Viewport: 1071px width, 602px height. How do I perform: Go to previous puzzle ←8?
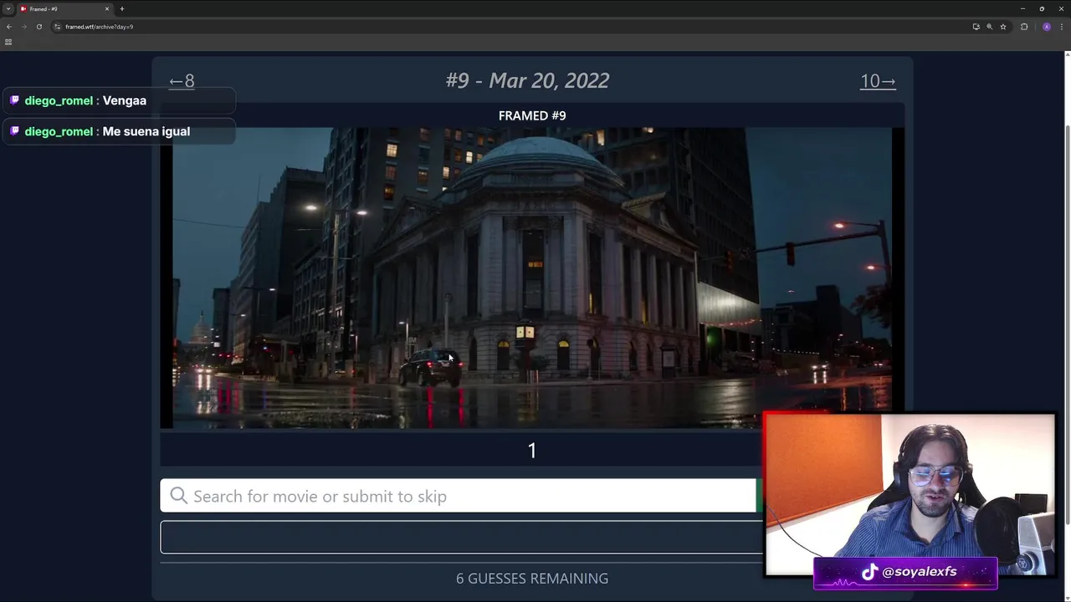(182, 81)
